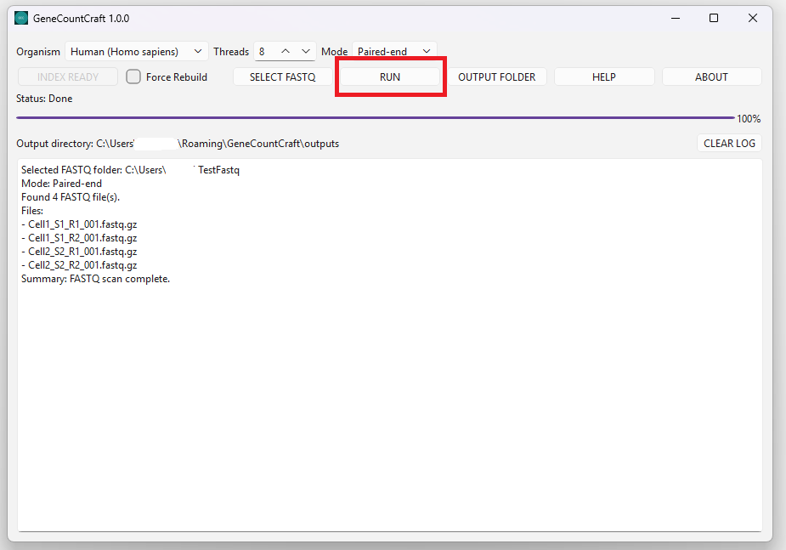The image size is (786, 550).
Task: Increase Threads using the up arrow
Action: (287, 51)
